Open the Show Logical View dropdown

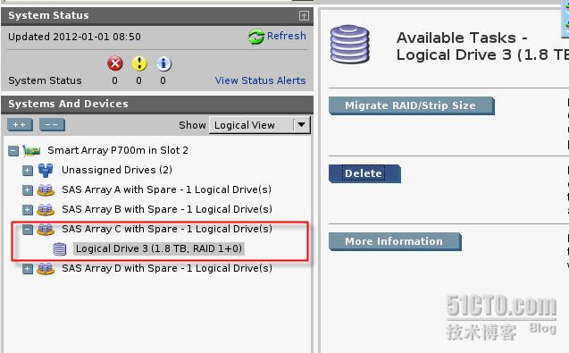(260, 125)
